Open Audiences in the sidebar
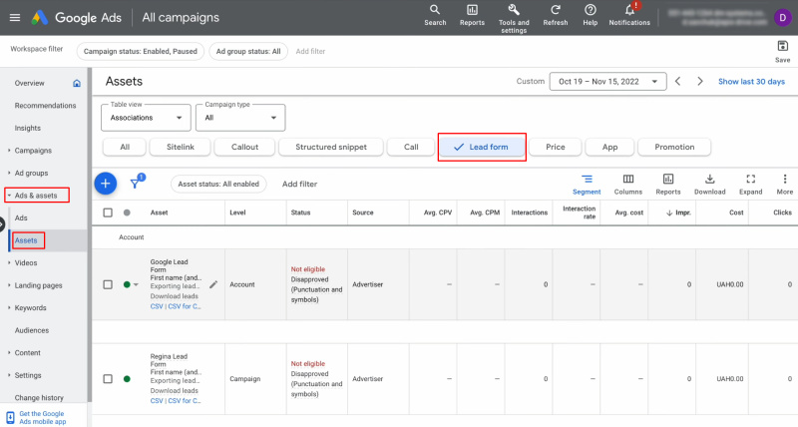Viewport: 798px width, 427px height. tap(32, 330)
